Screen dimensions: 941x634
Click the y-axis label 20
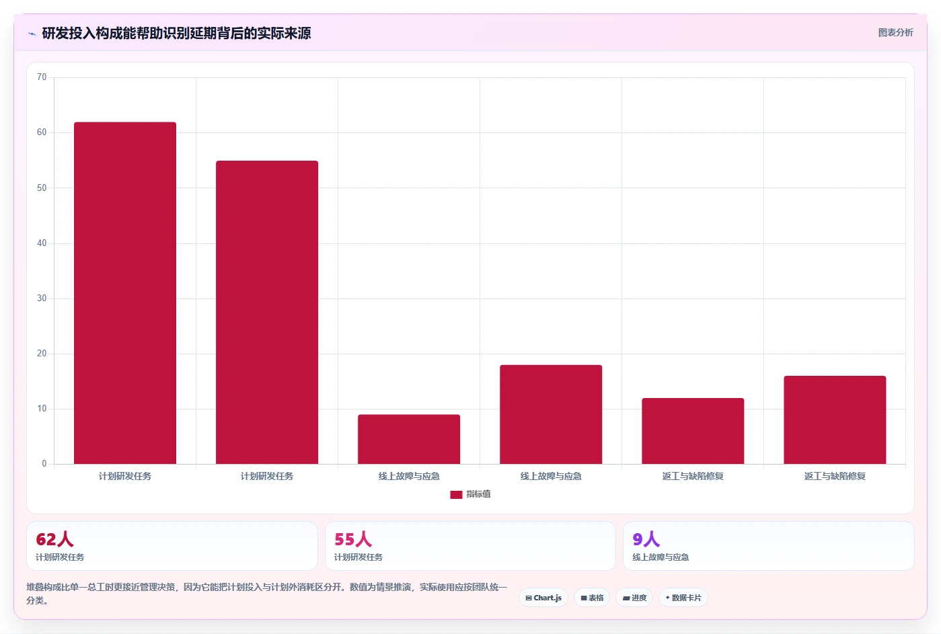coord(42,353)
